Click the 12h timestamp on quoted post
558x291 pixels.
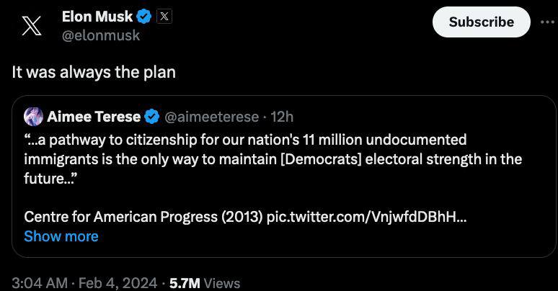282,116
